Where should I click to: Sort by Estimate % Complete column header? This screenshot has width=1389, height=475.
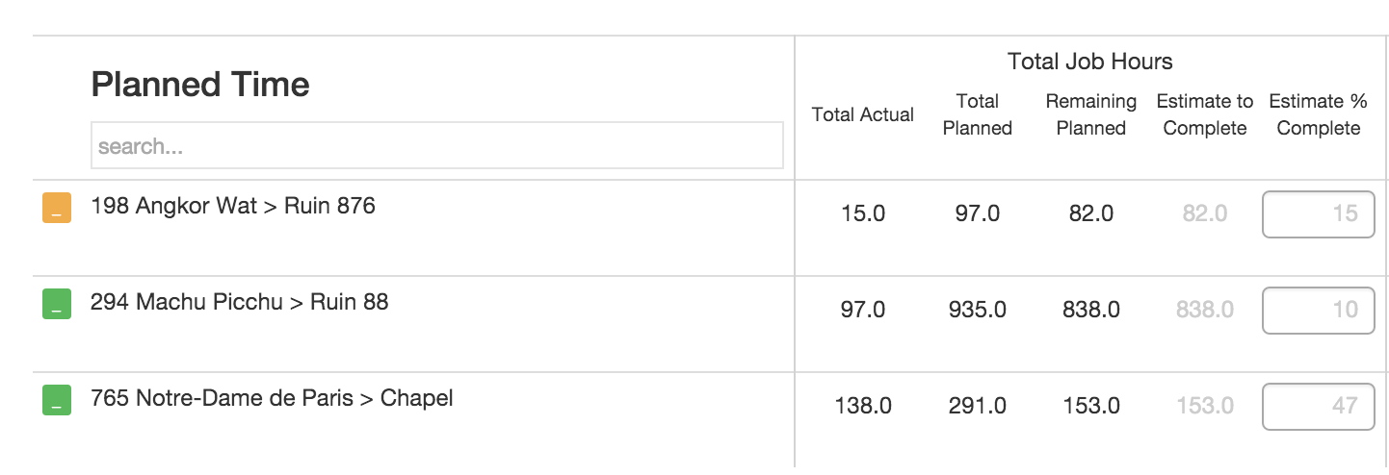point(1318,114)
